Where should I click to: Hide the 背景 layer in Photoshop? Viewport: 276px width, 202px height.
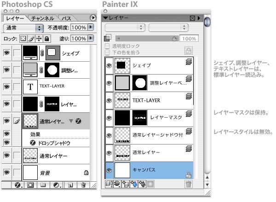6,172
